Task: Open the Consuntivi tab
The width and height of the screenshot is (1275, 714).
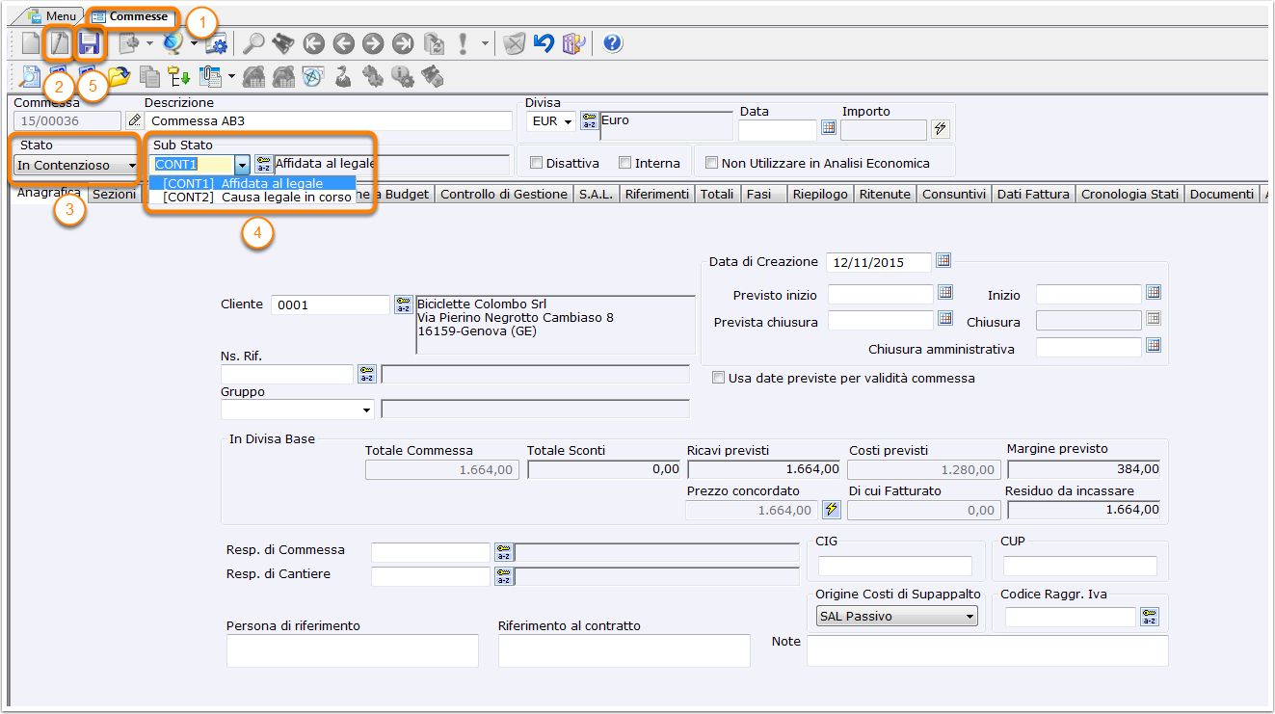Action: 954,194
